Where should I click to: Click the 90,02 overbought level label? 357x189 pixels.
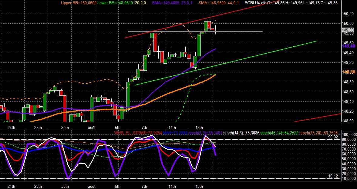333,137
